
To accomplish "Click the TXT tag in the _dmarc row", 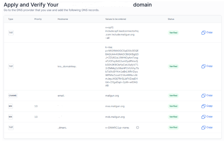I will [11, 127].
